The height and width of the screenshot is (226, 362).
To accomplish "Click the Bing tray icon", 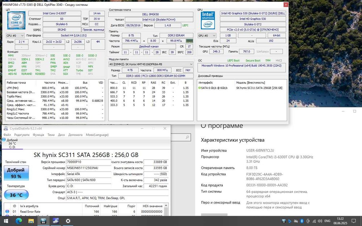I will [x=290, y=221].
